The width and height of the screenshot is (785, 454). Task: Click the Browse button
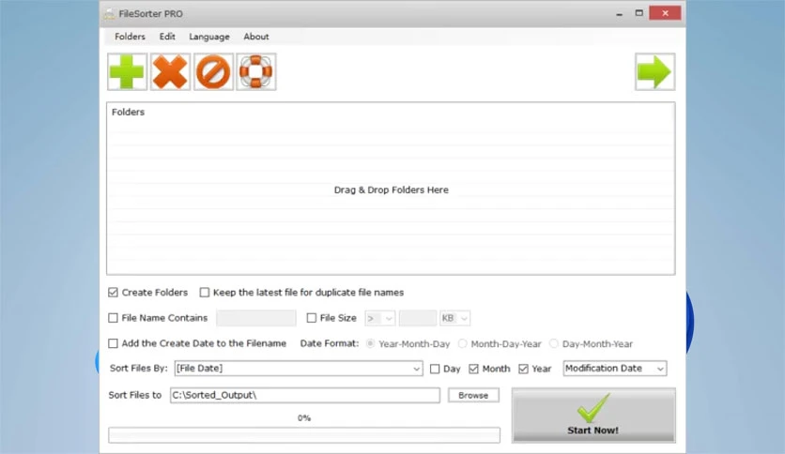(473, 396)
